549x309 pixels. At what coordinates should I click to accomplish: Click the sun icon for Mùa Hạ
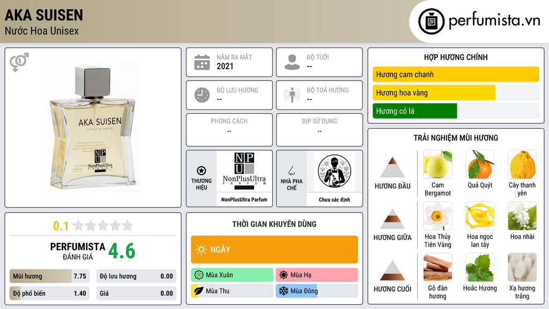(x=284, y=275)
